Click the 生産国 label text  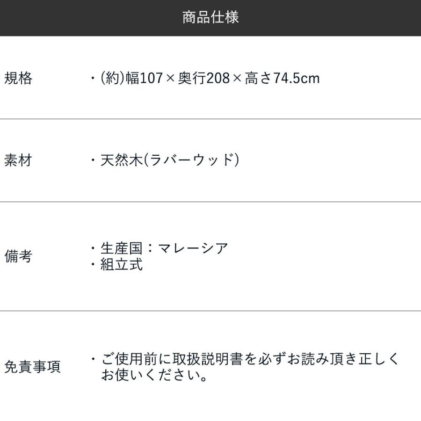click(x=122, y=248)
